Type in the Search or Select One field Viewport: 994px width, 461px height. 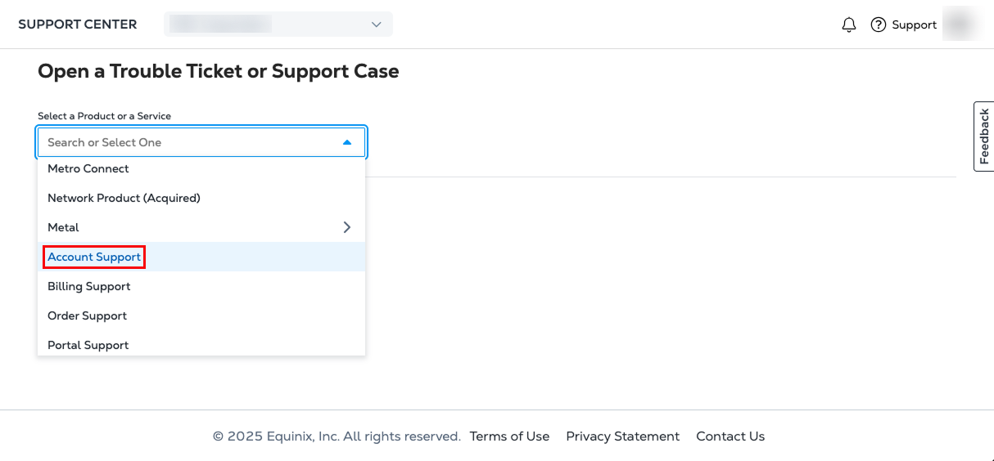[188, 142]
